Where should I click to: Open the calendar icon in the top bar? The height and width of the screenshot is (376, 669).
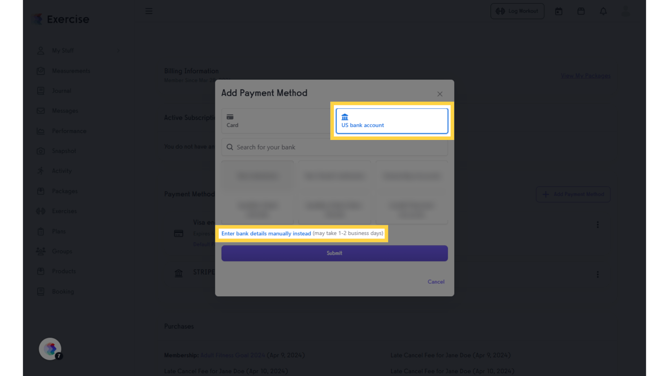[x=558, y=11]
